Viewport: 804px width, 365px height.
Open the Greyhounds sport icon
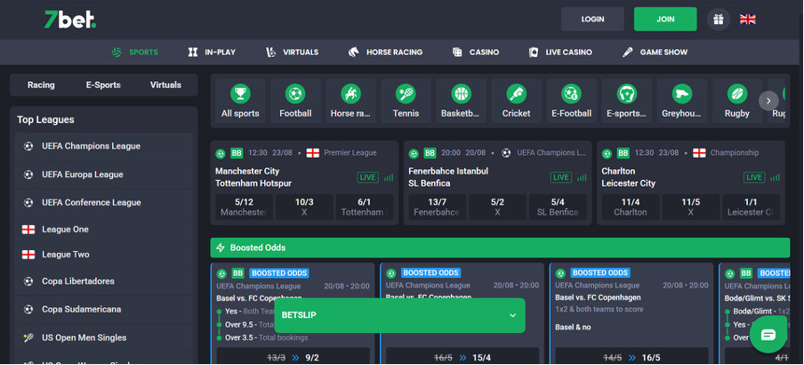pos(681,101)
